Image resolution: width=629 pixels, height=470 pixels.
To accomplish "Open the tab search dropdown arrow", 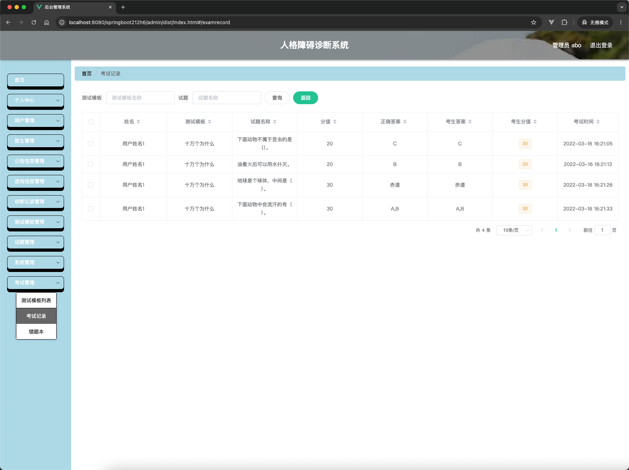I will [x=622, y=7].
